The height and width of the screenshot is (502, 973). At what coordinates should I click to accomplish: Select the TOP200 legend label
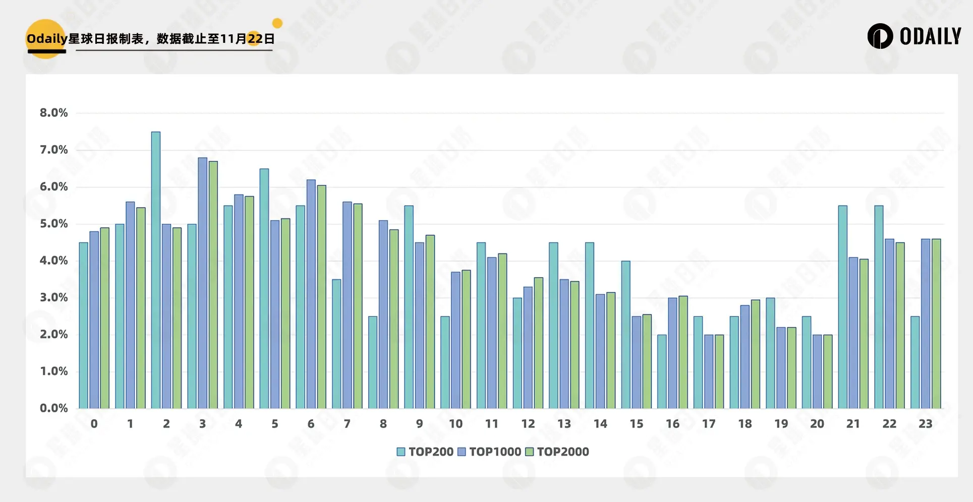[x=431, y=452]
